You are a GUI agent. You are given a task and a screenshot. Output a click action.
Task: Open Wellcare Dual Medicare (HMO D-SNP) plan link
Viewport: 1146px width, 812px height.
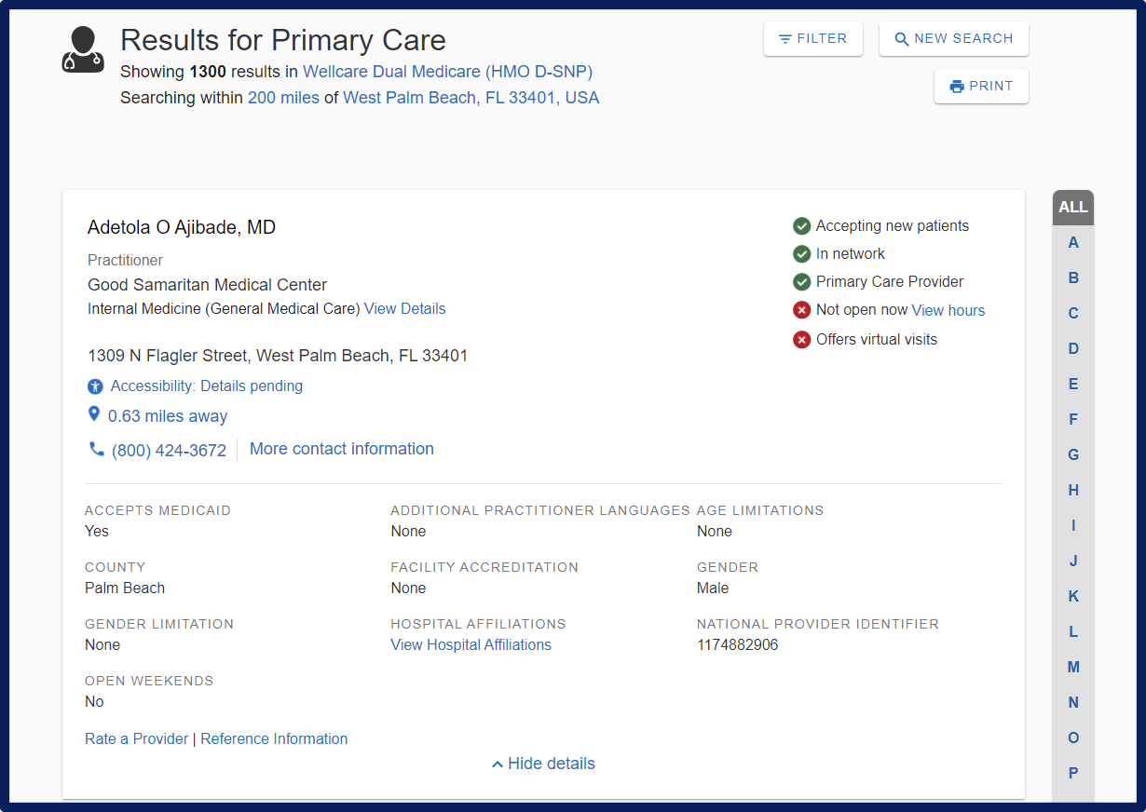tap(447, 72)
